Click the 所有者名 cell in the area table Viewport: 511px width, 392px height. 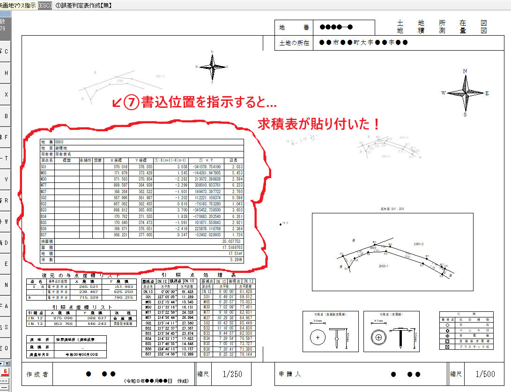coord(149,154)
